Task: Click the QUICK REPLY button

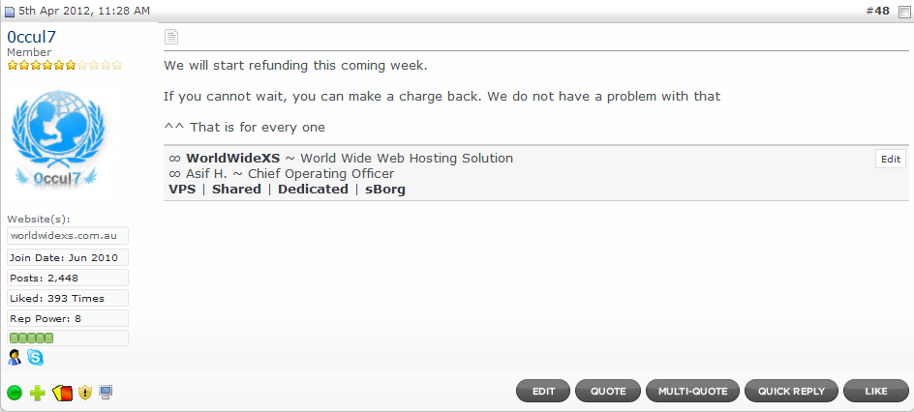Action: tap(791, 391)
